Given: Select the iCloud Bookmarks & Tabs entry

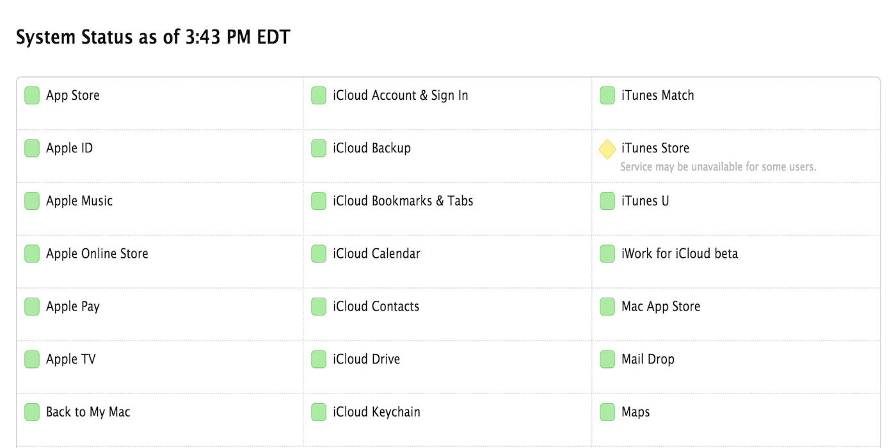Looking at the screenshot, I should [x=403, y=200].
